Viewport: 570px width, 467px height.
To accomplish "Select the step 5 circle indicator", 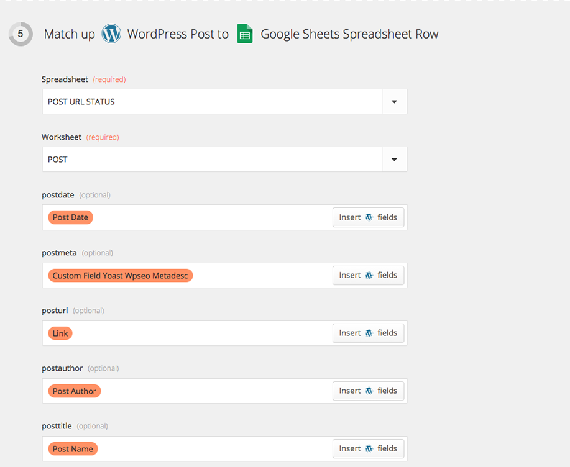I will pyautogui.click(x=21, y=34).
